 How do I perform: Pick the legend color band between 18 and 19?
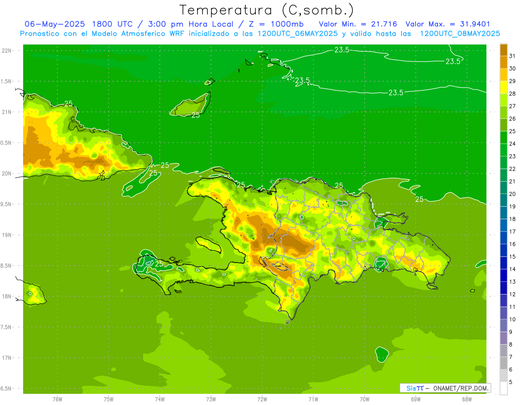click(x=503, y=213)
